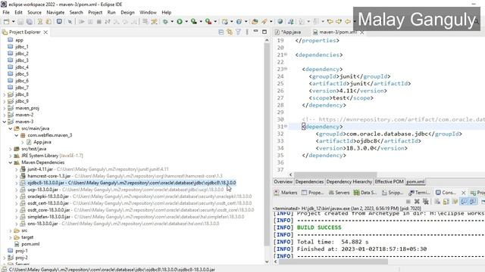
Task: Minimize the Project Explorer view
Action: (255, 32)
